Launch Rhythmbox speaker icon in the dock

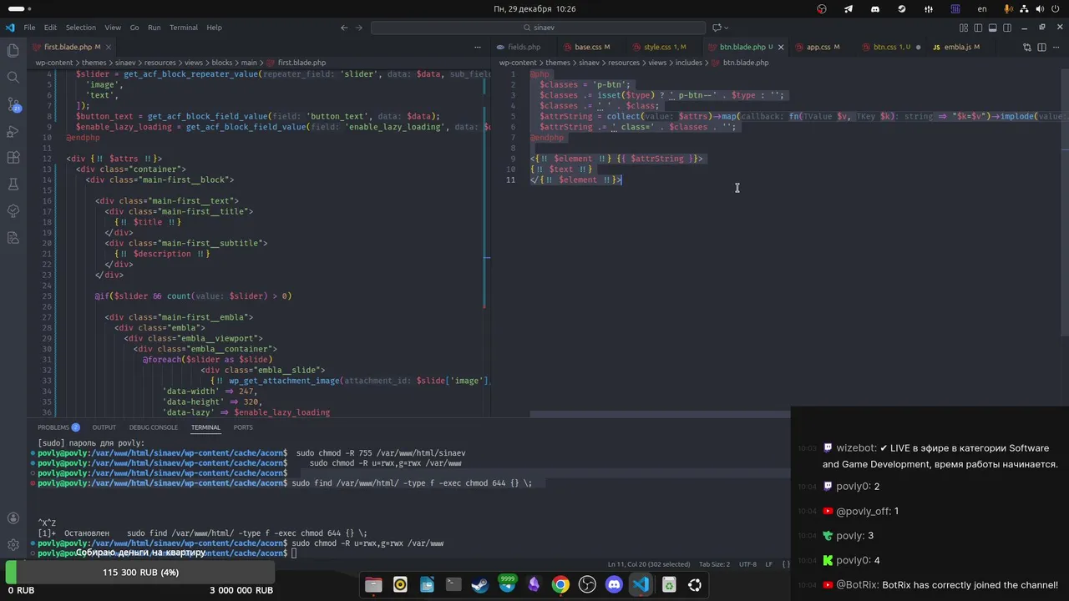tap(400, 585)
